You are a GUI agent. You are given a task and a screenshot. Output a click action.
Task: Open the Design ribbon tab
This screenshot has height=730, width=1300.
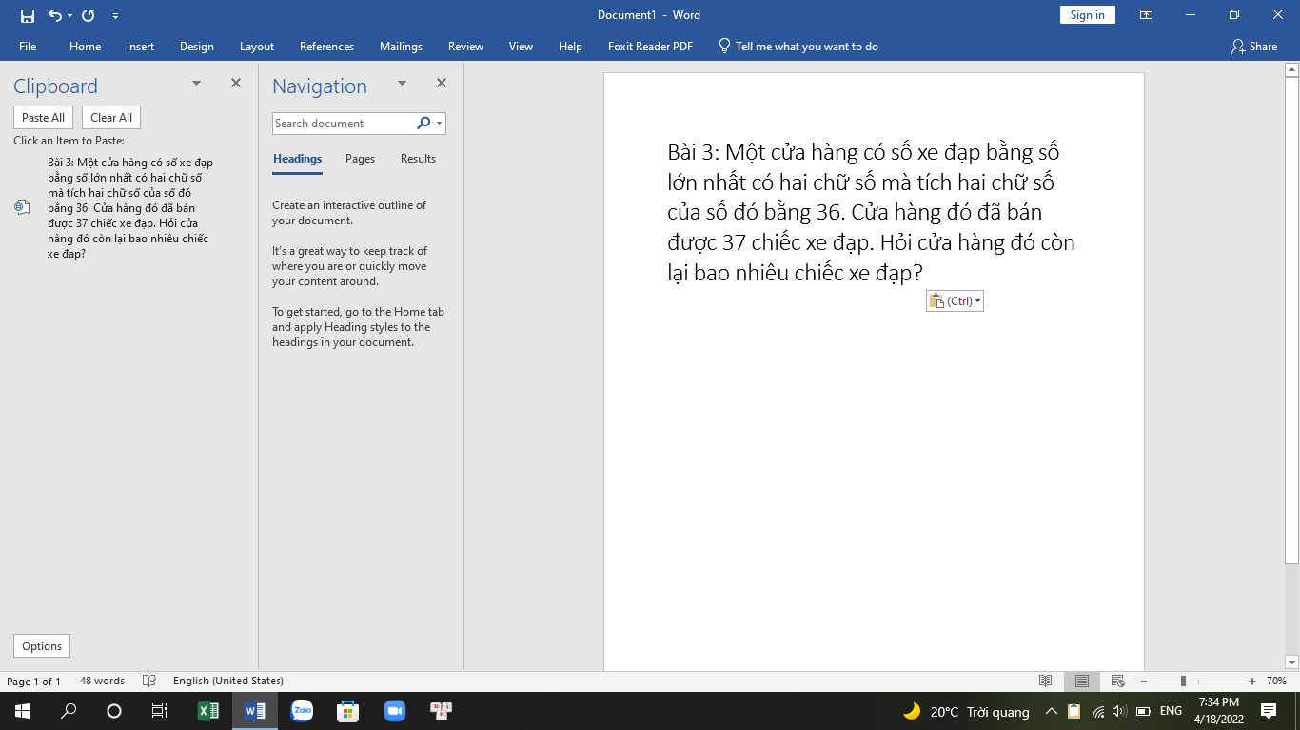tap(196, 47)
